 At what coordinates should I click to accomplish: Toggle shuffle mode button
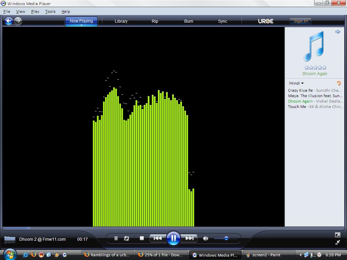click(116, 238)
